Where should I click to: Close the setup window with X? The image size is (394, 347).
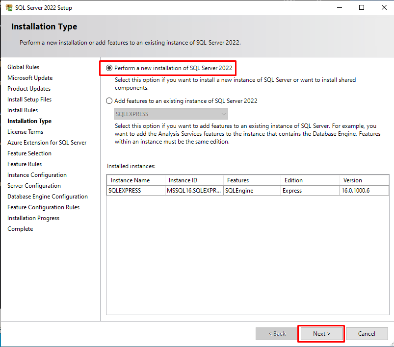coord(384,8)
